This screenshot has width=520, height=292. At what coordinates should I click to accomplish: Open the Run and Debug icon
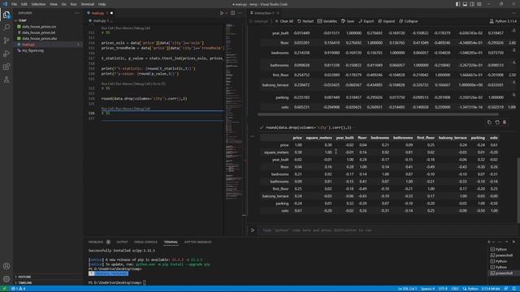pos(6,54)
